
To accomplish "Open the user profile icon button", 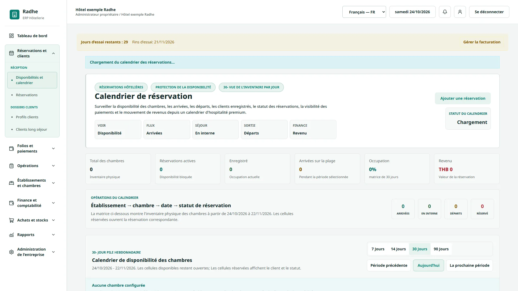I will [460, 12].
